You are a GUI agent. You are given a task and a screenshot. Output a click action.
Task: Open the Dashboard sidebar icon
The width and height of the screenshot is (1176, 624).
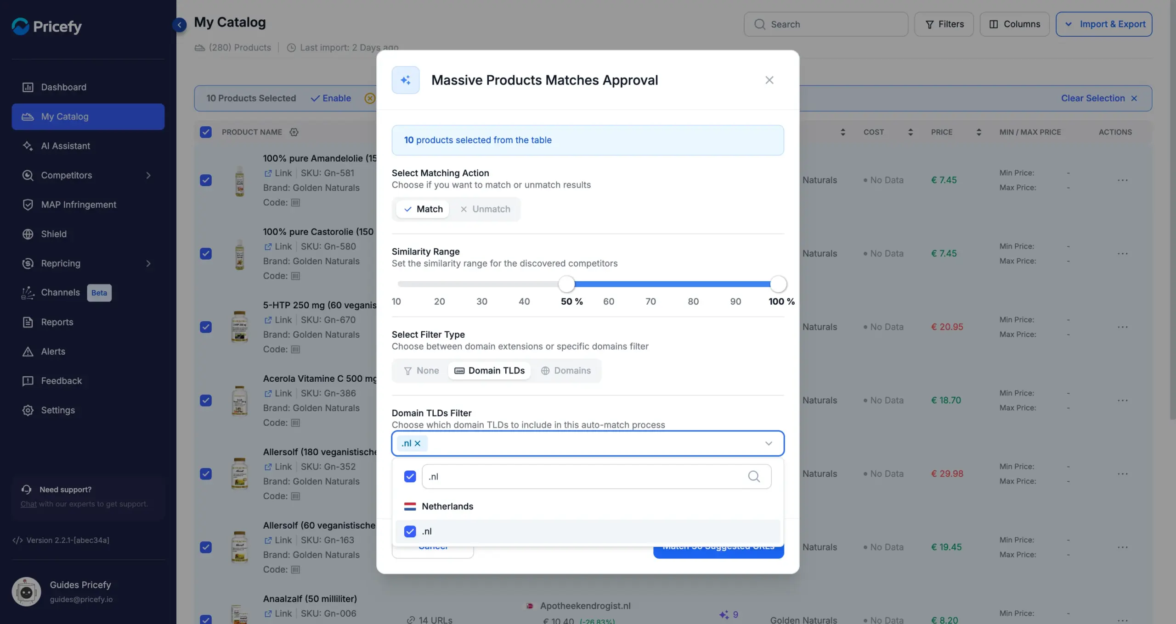point(28,87)
